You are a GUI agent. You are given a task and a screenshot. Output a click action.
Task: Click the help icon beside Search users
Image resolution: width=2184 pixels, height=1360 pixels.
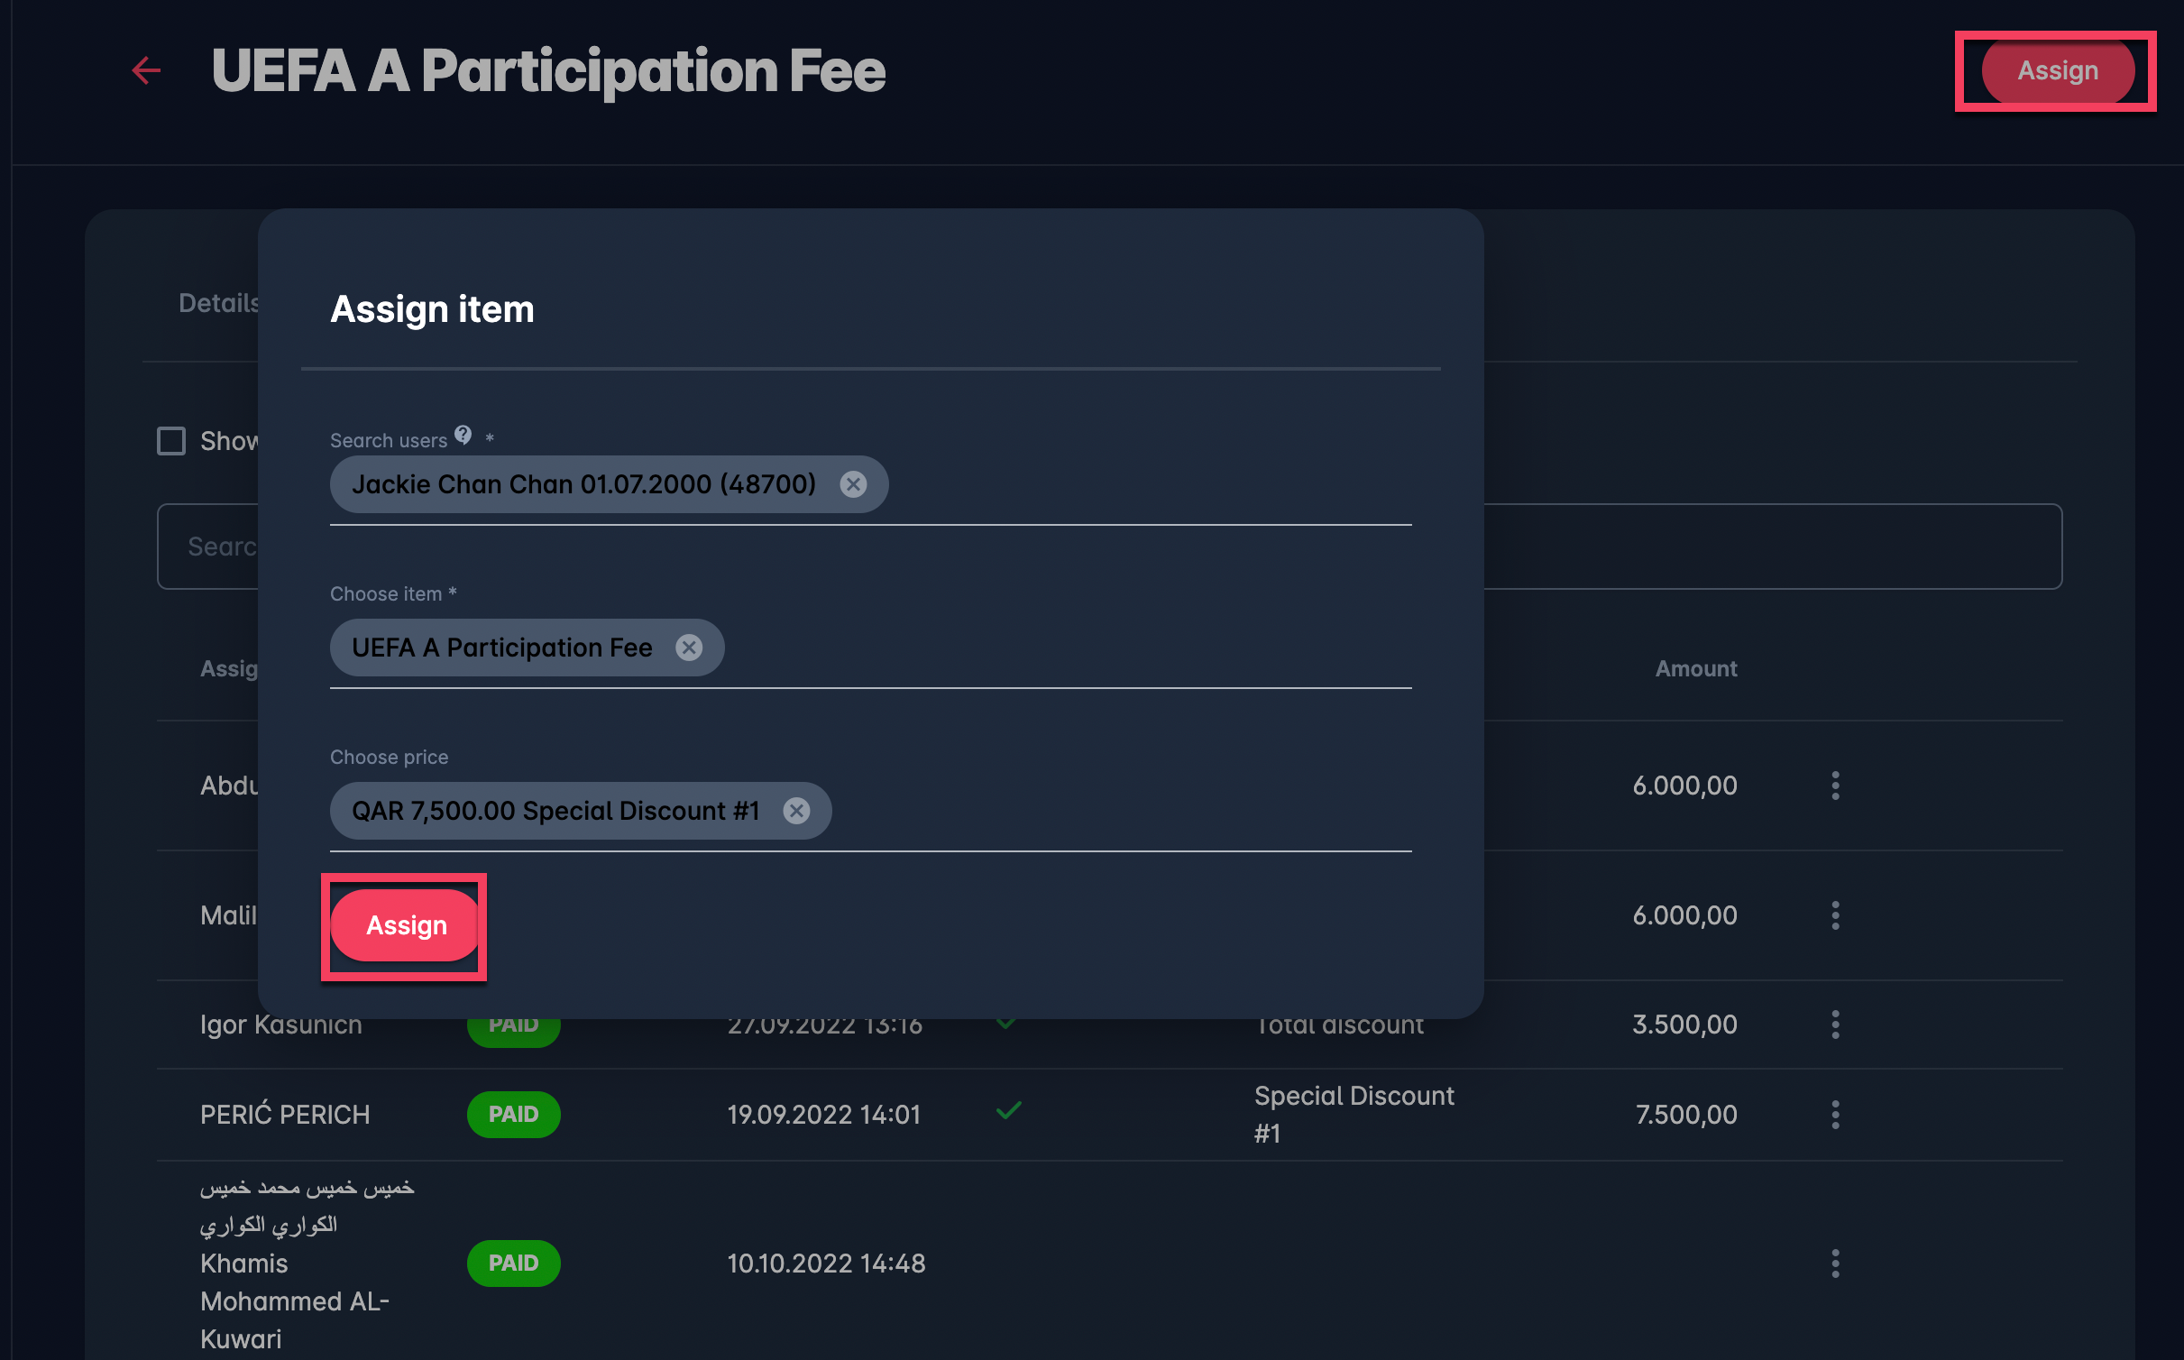463,436
